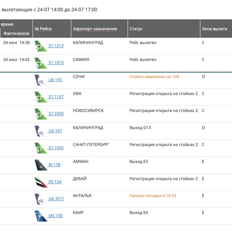Click S7 tail logo beside flight S7 1073
232x232 pixels.
41,63
